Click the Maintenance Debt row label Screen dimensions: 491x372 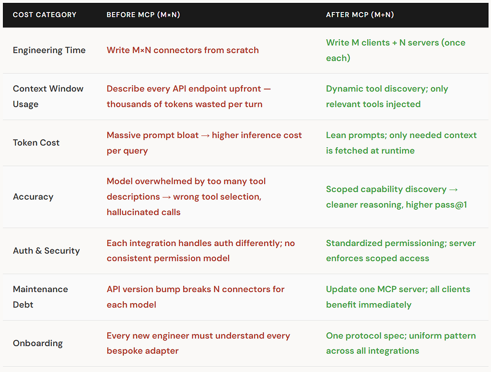40,297
